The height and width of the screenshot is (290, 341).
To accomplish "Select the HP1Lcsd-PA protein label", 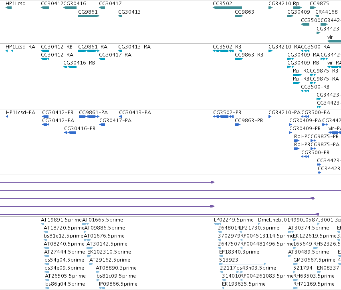I will click(x=20, y=113).
